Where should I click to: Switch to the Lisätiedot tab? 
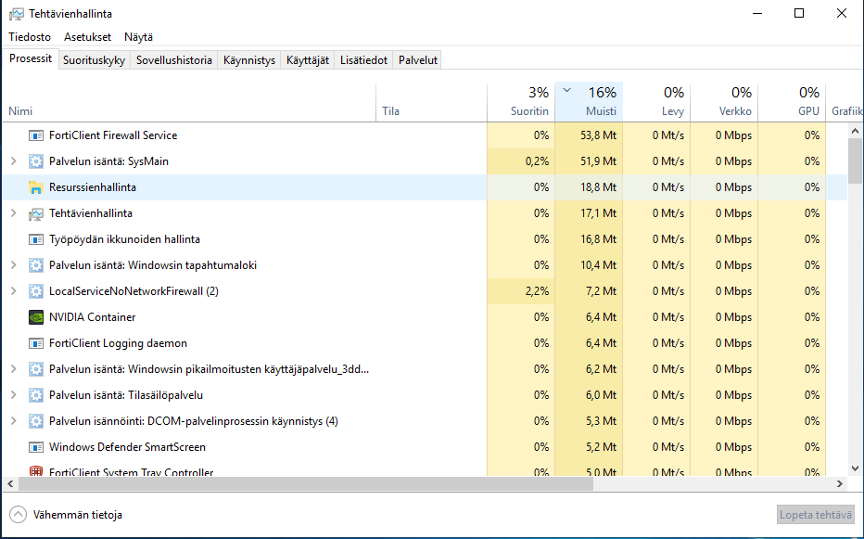(x=363, y=60)
